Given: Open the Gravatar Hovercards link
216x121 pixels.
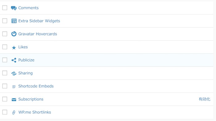Looking at the screenshot, I should pos(38,34).
